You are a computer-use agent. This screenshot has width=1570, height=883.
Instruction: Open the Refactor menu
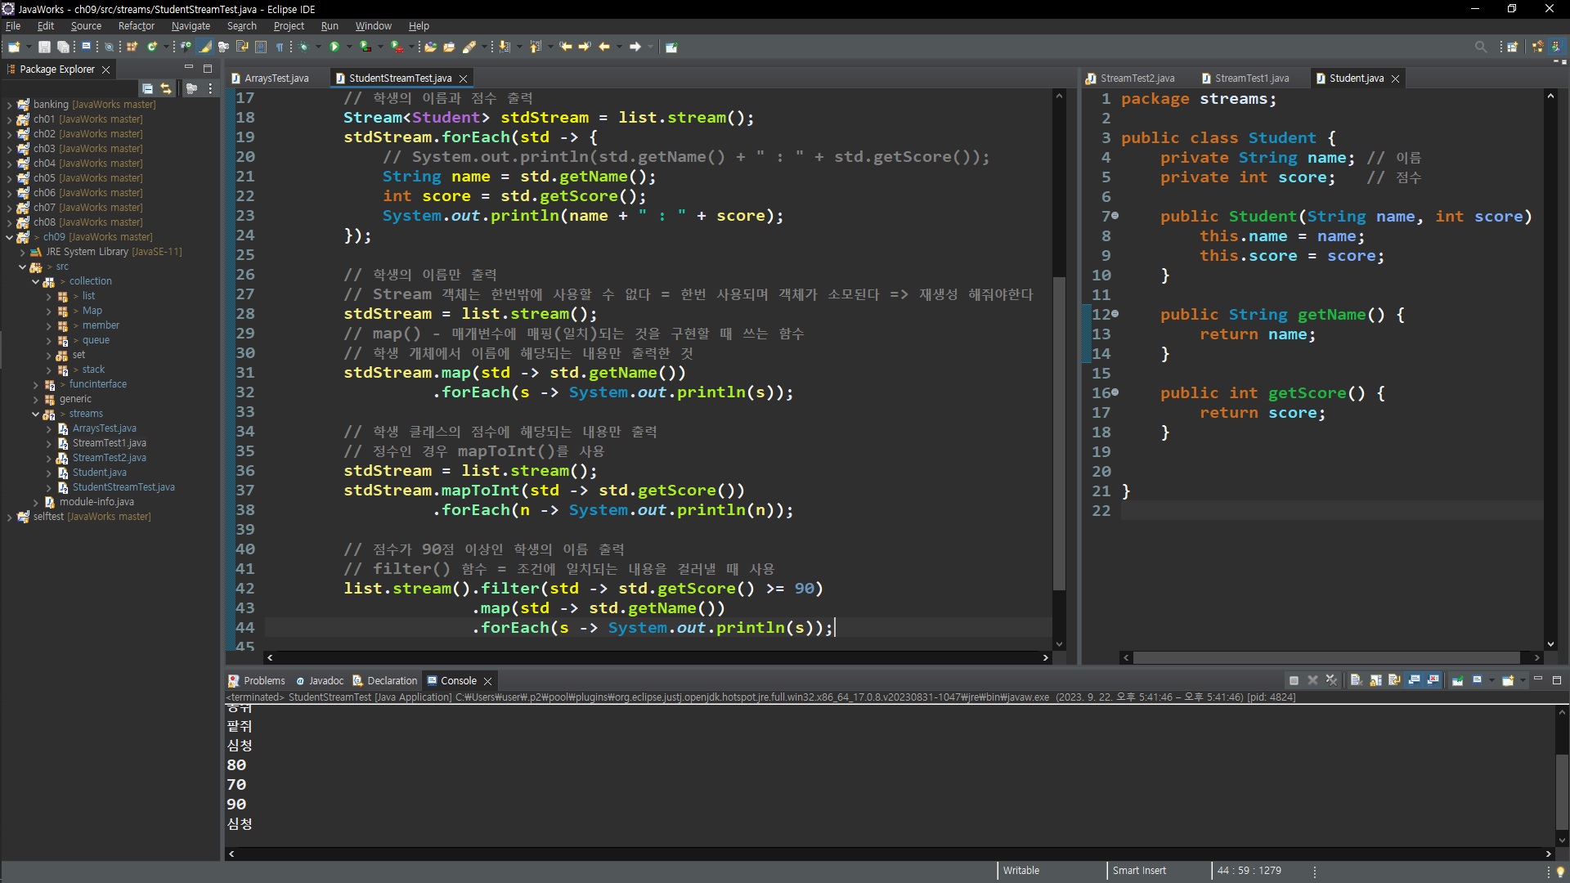pyautogui.click(x=136, y=26)
